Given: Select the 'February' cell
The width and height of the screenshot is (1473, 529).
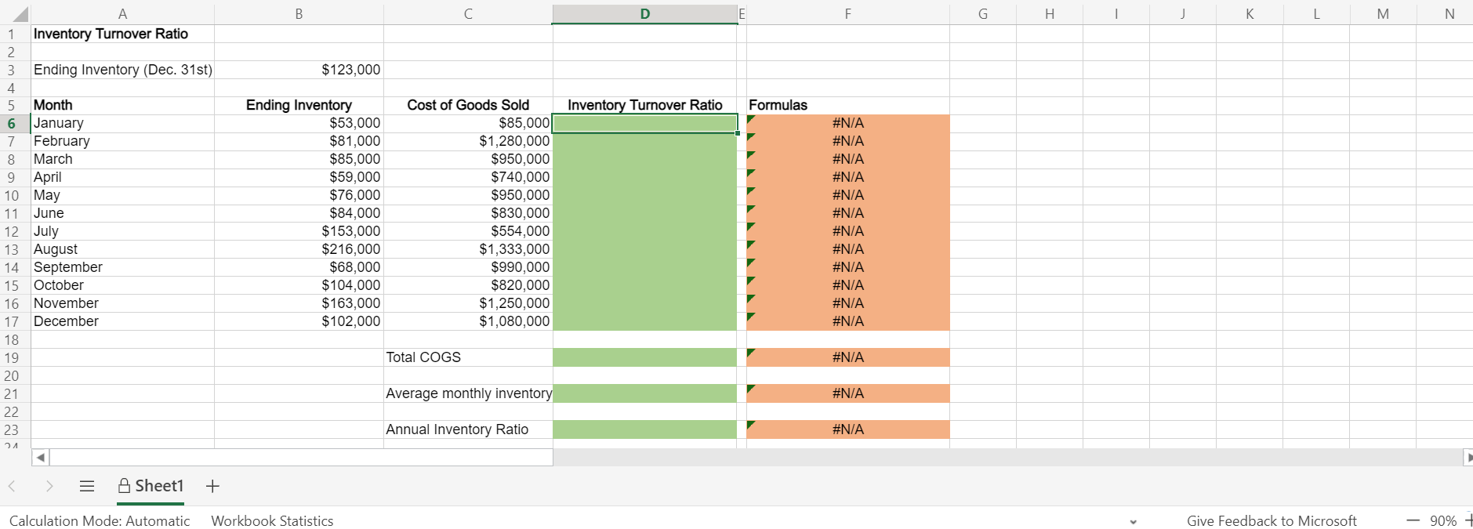Looking at the screenshot, I should 122,141.
